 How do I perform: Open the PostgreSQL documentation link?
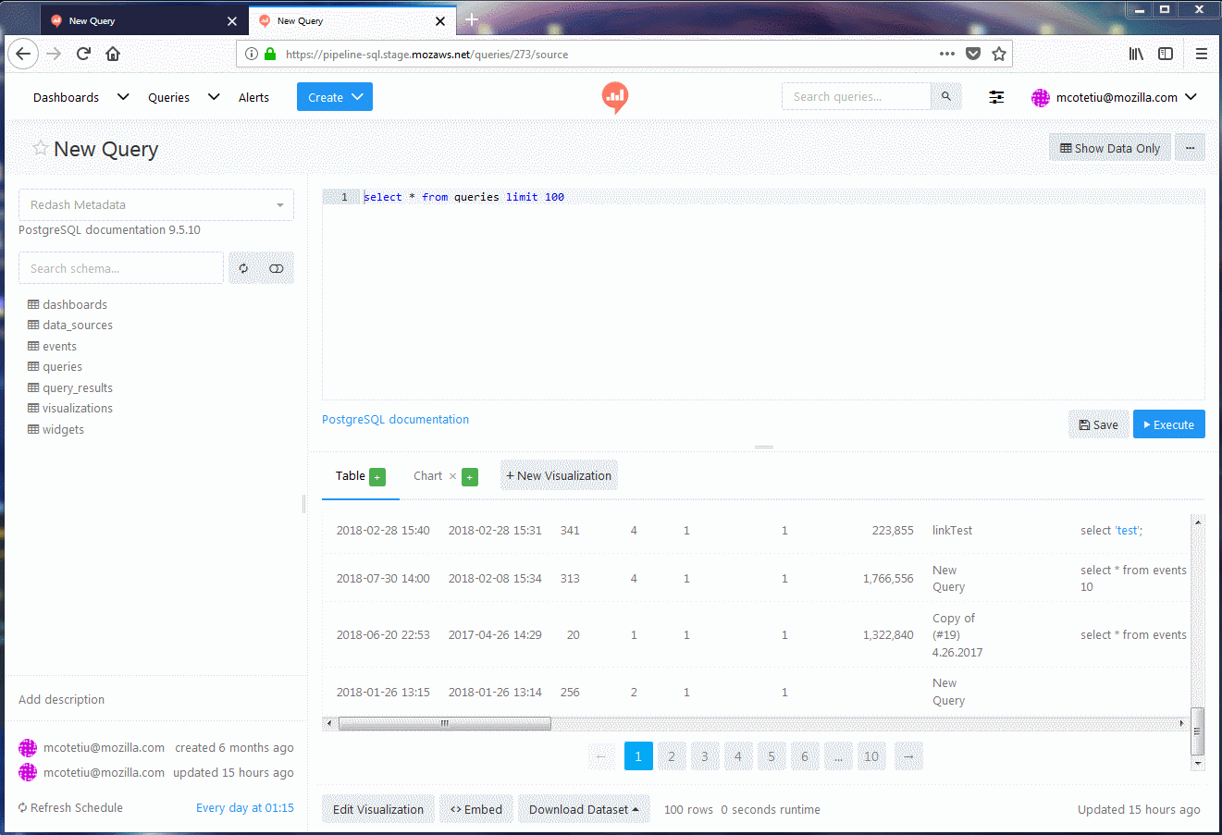pos(395,419)
